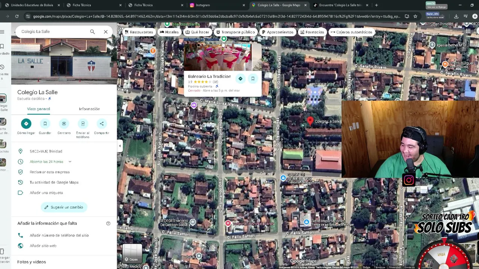The width and height of the screenshot is (479, 269).
Task: Click the Enviar al teléfono icon
Action: coord(83,124)
